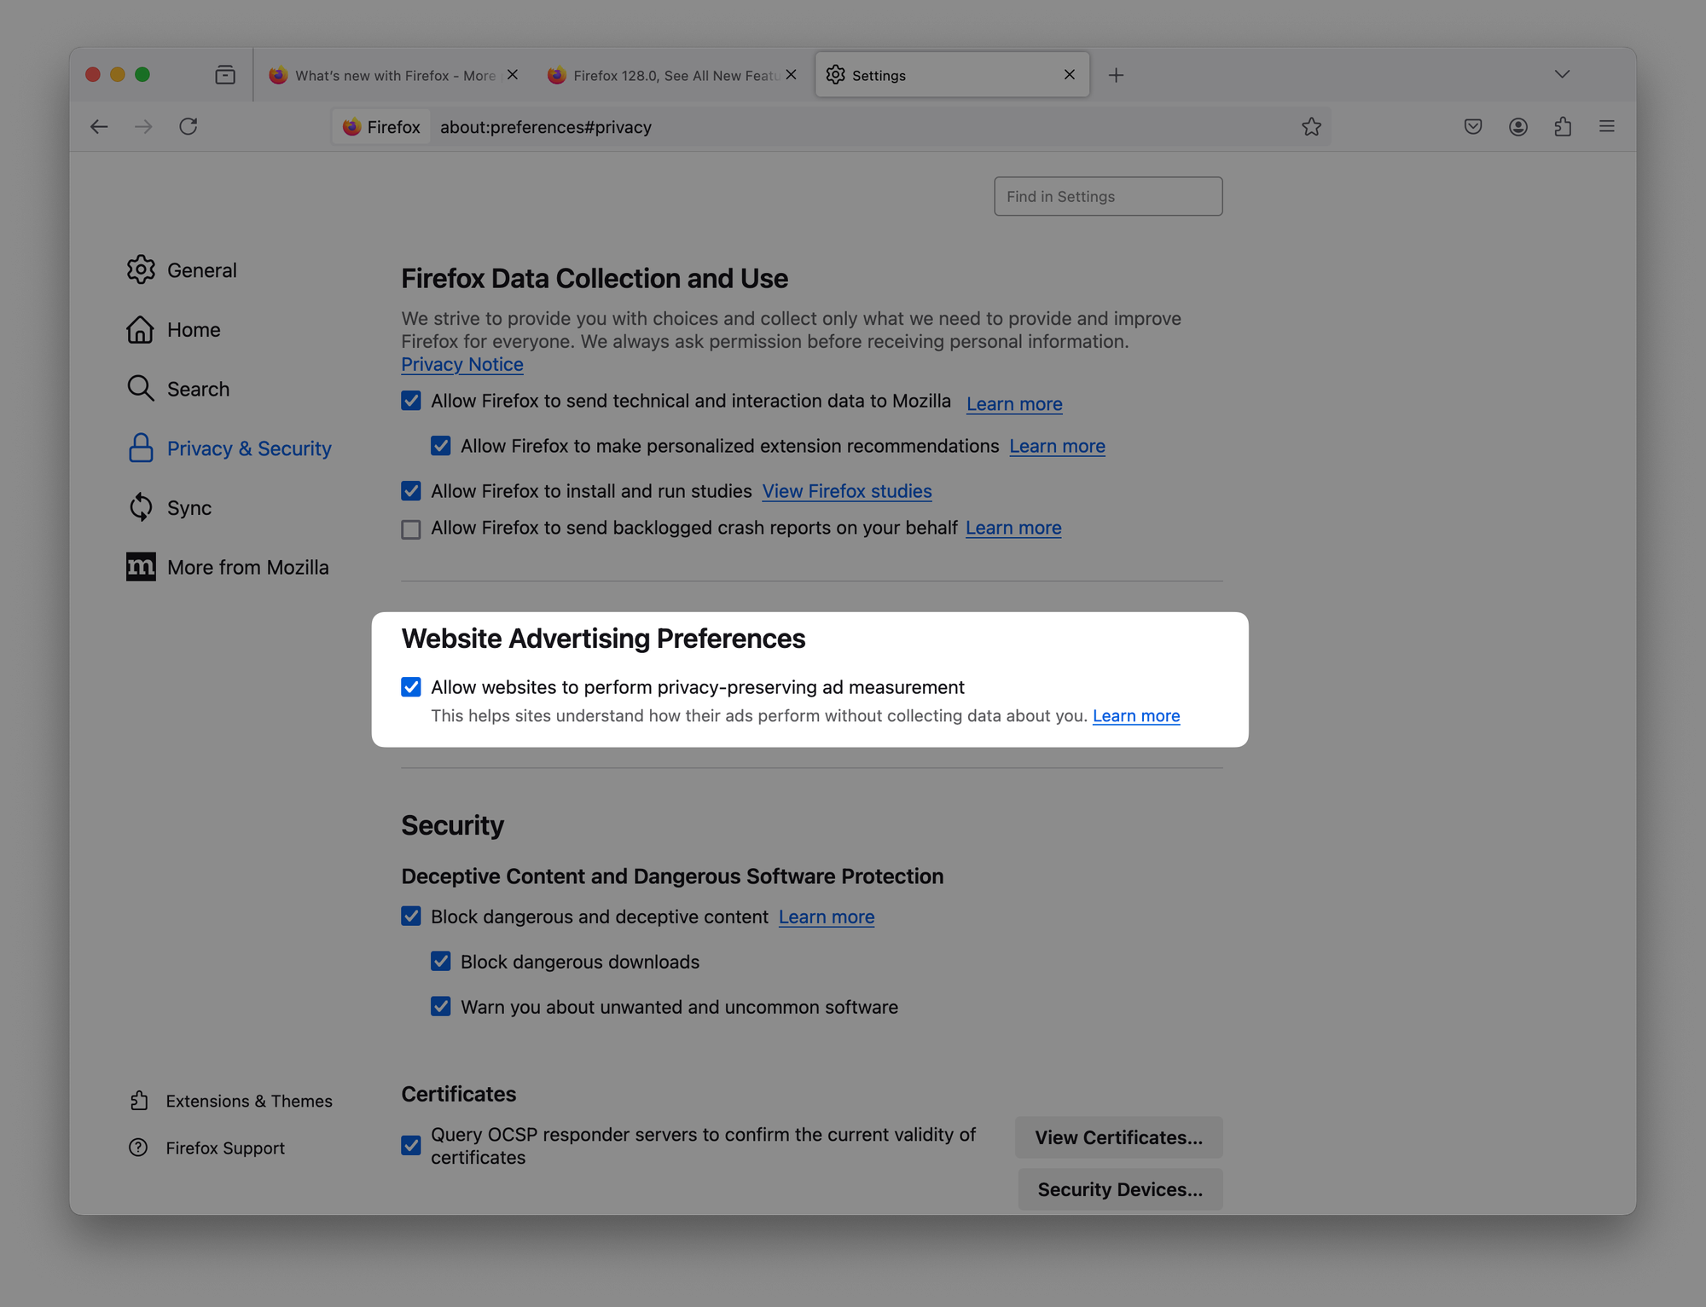The image size is (1706, 1307).
Task: Click View Certificates button
Action: [1118, 1137]
